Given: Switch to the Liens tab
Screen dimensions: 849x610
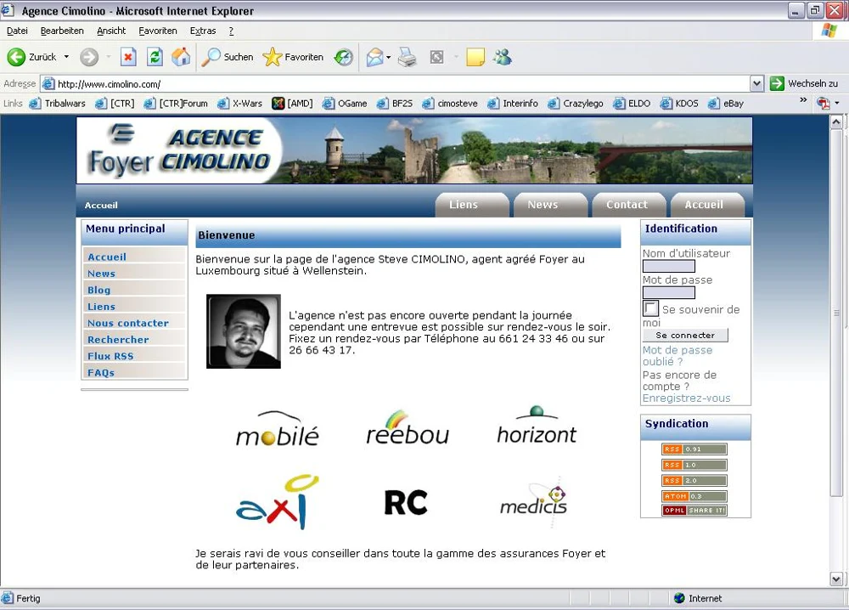Looking at the screenshot, I should 471,205.
